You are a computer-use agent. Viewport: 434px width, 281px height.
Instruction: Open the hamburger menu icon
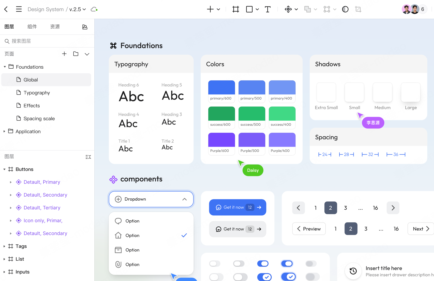pyautogui.click(x=19, y=9)
